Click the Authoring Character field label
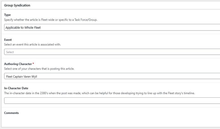Viewport: 220px width, 129px height. click(18, 64)
